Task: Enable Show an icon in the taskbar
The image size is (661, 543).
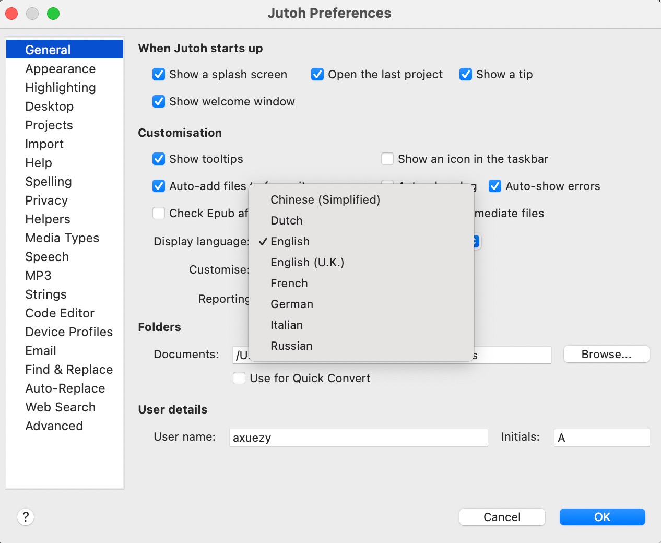Action: pyautogui.click(x=387, y=159)
